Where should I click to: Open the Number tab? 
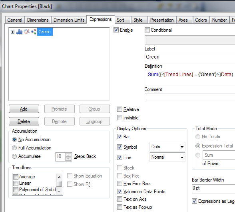(x=219, y=20)
